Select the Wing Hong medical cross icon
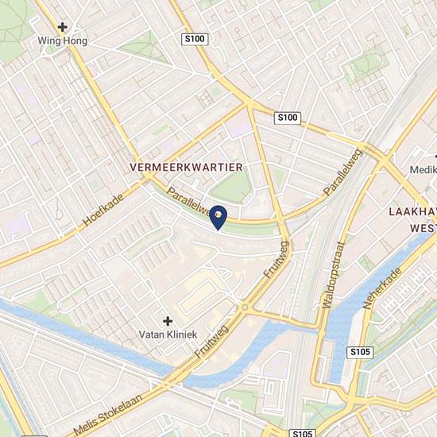This screenshot has height=437, width=437. pyautogui.click(x=63, y=27)
